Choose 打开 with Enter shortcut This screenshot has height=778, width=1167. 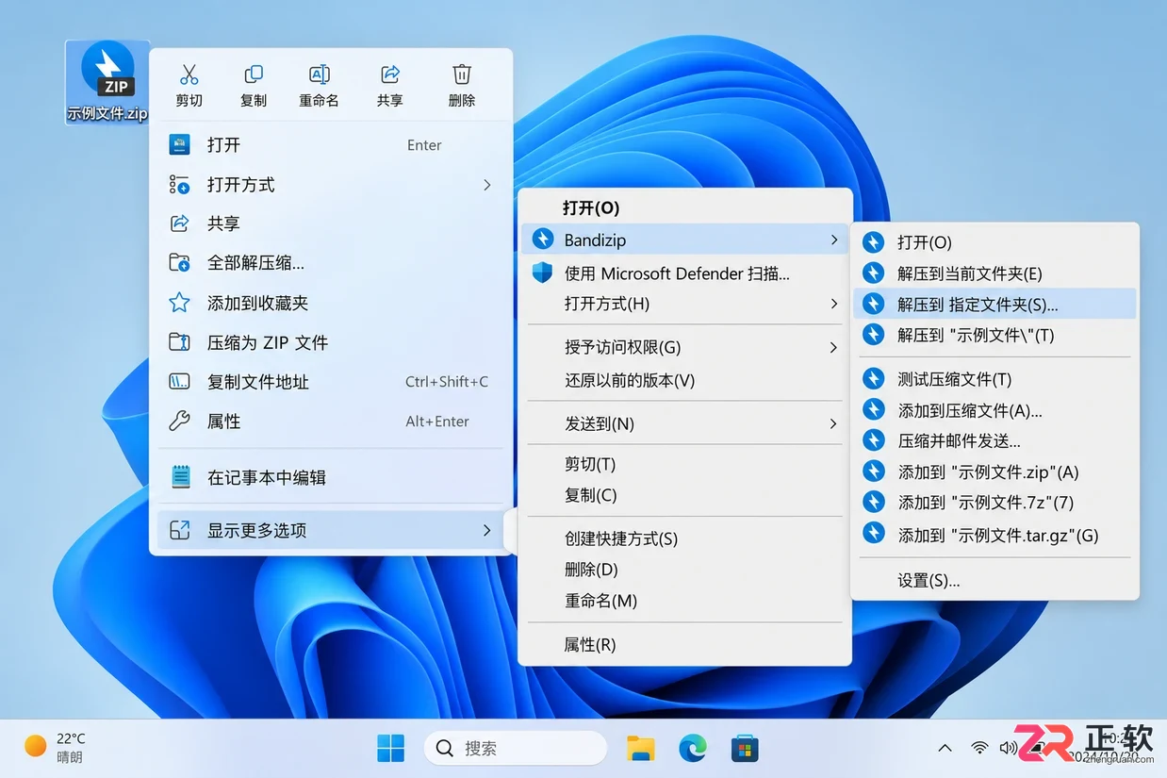(x=331, y=145)
